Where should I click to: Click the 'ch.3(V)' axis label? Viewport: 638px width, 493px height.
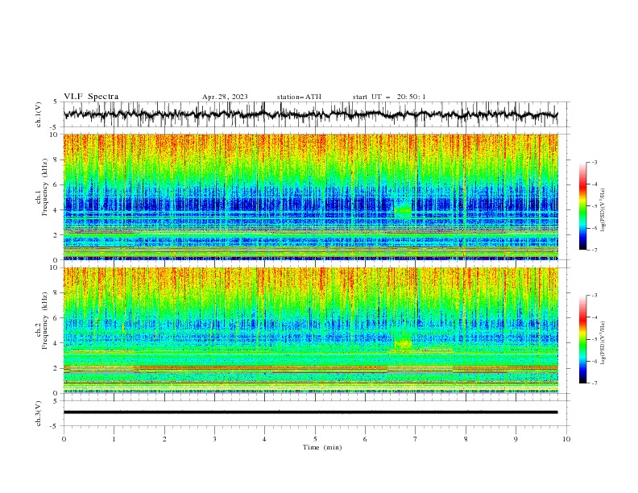[x=39, y=413]
